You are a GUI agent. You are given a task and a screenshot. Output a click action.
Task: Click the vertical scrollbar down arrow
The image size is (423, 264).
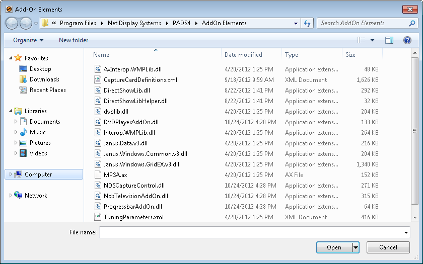415,217
